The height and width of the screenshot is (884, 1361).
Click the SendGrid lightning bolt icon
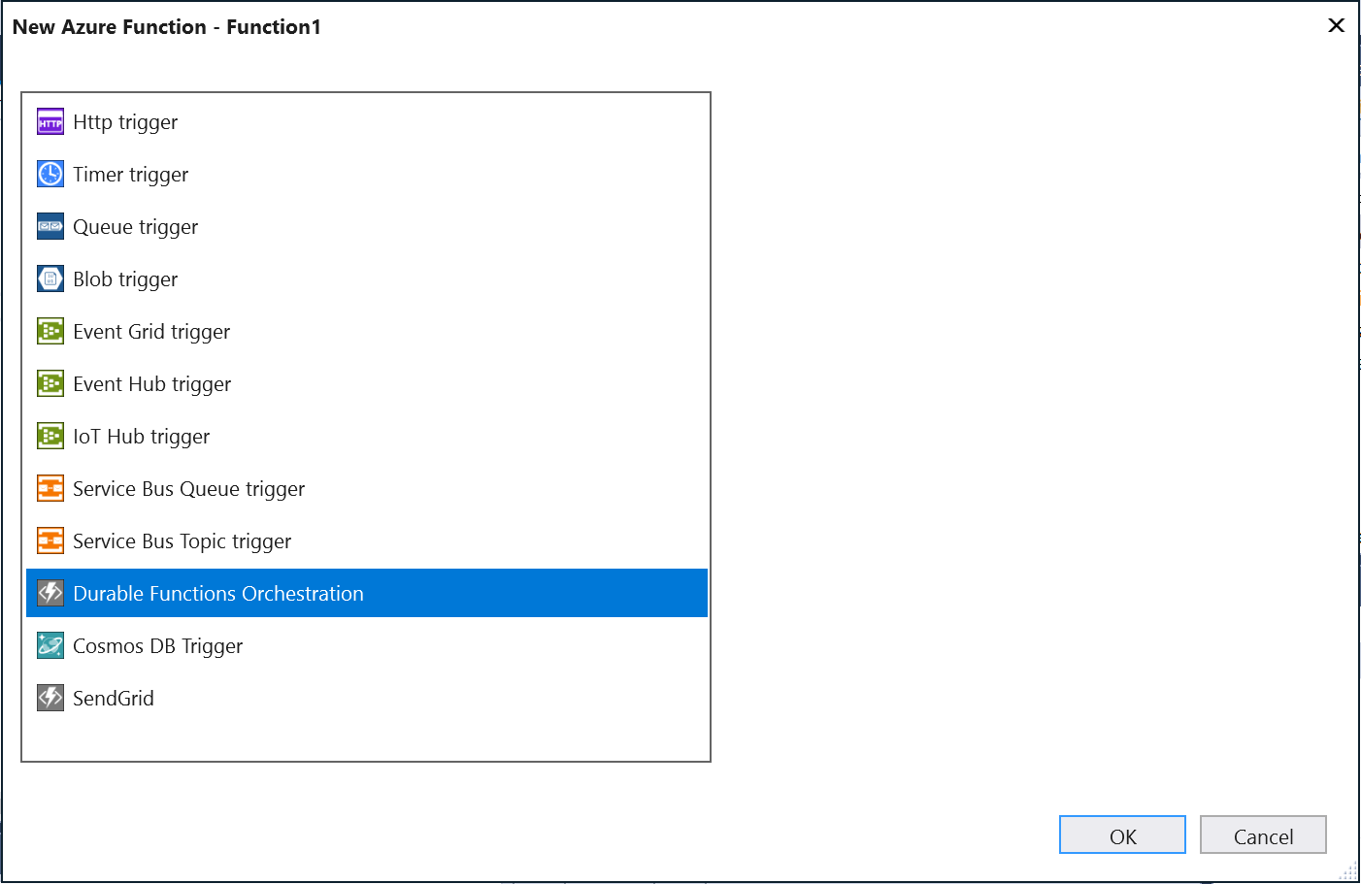(50, 699)
